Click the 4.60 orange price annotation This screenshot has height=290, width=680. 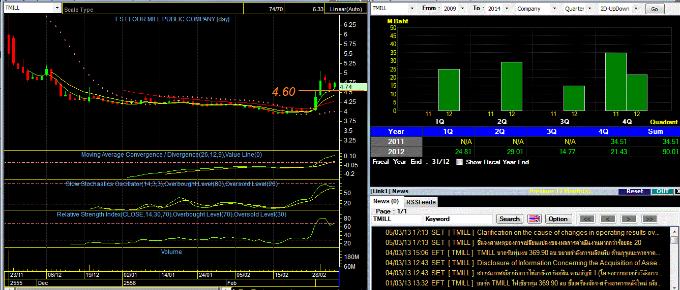283,92
